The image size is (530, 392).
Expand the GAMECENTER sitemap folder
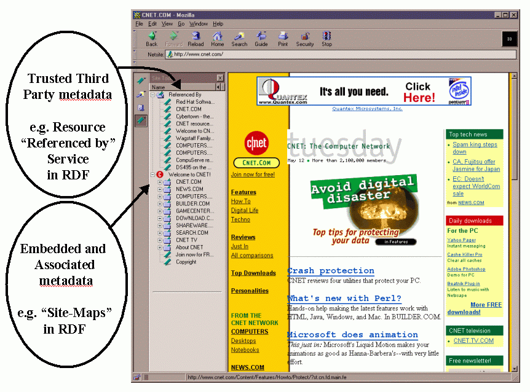160,211
